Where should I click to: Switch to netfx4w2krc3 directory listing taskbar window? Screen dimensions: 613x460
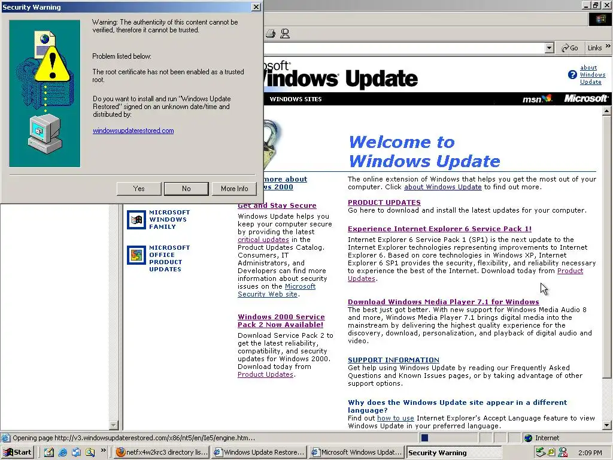click(x=162, y=452)
